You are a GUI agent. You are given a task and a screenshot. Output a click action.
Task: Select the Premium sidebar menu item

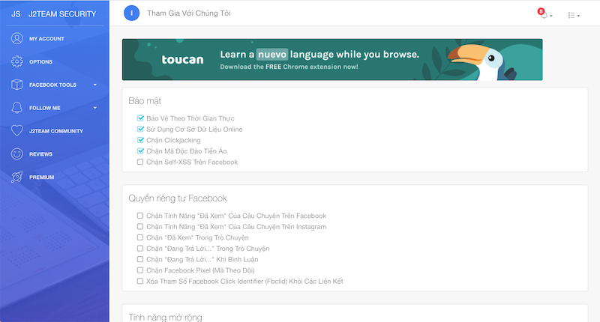click(x=41, y=177)
